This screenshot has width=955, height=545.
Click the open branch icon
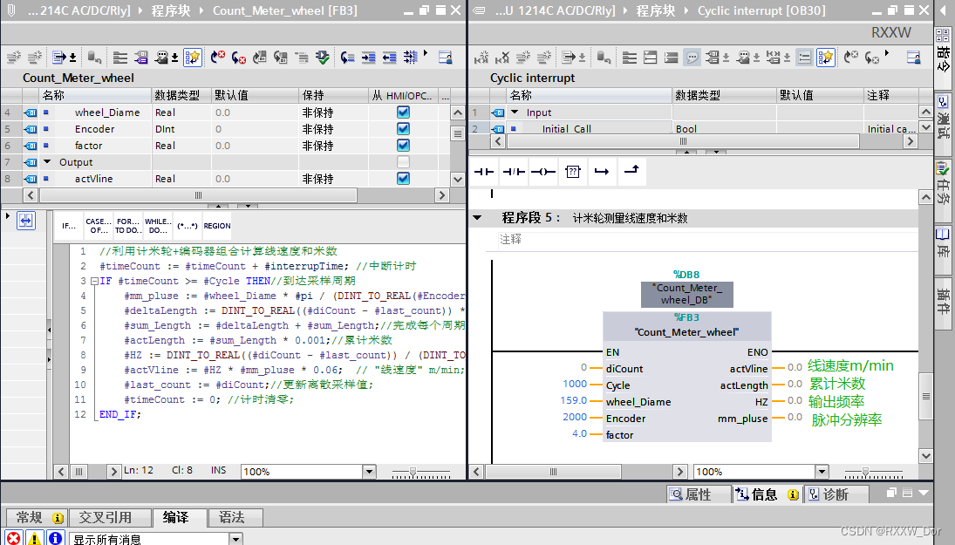click(x=602, y=172)
